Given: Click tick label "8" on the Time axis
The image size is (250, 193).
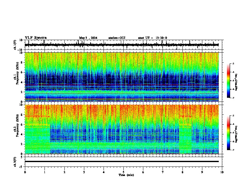Looking at the screenshot, I should [182, 172].
